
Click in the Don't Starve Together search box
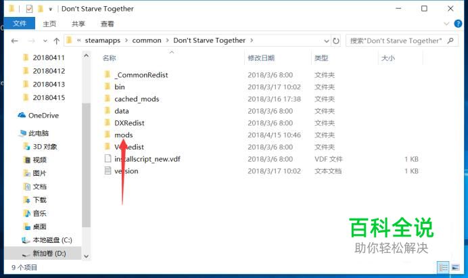[396, 41]
